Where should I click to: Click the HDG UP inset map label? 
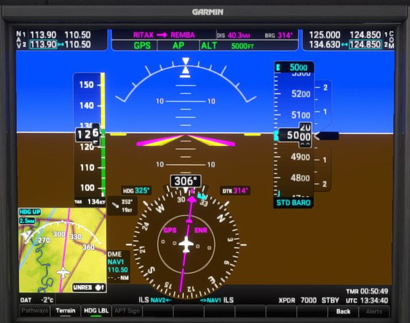30,212
